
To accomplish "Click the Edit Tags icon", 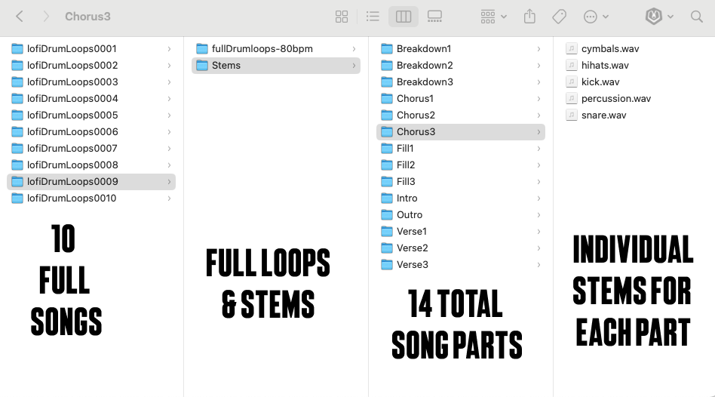I will tap(560, 17).
